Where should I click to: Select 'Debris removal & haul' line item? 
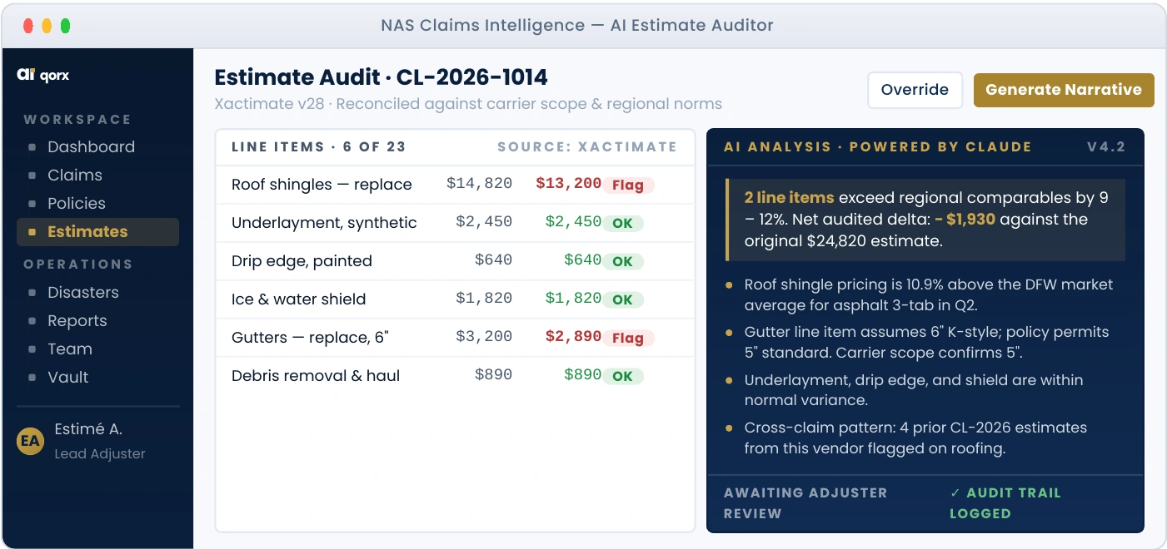[316, 376]
